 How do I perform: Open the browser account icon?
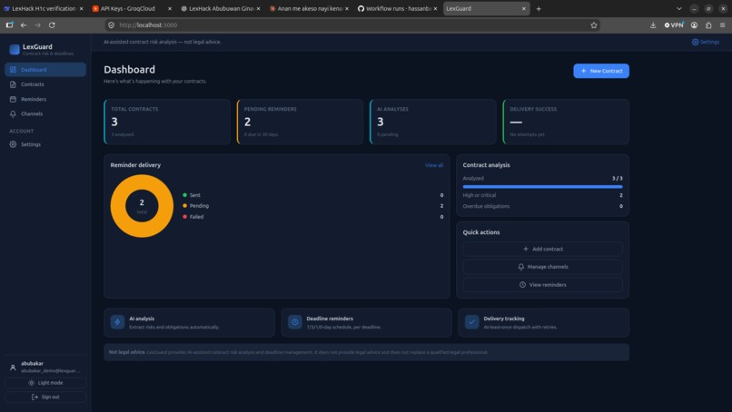click(694, 25)
